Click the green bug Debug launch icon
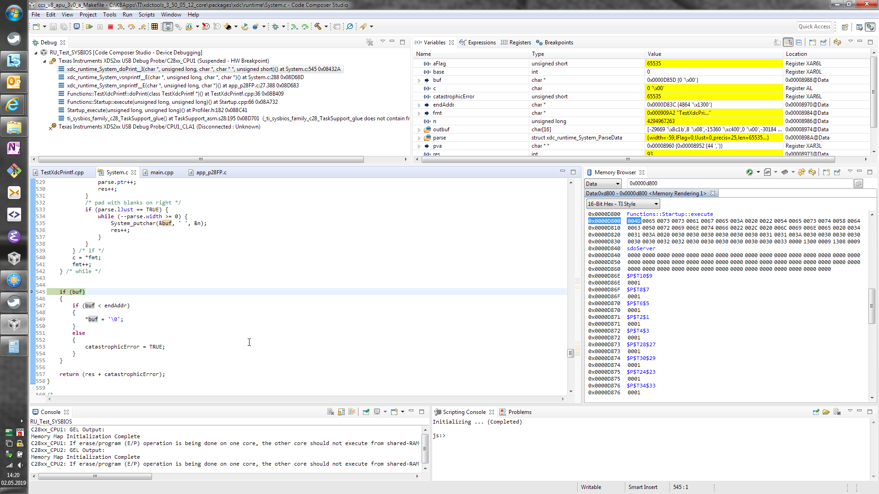The image size is (879, 494). pyautogui.click(x=276, y=27)
